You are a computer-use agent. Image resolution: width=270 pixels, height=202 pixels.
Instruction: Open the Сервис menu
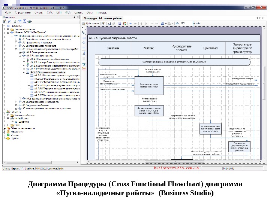pos(78,13)
